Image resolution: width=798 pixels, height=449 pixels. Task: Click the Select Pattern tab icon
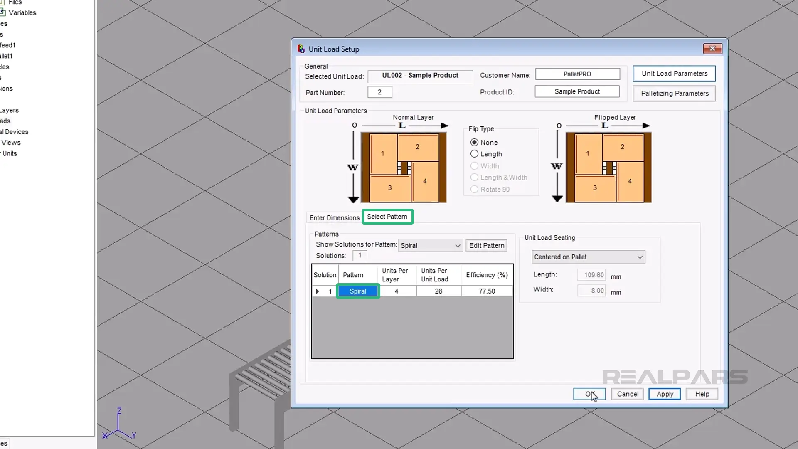pos(387,216)
